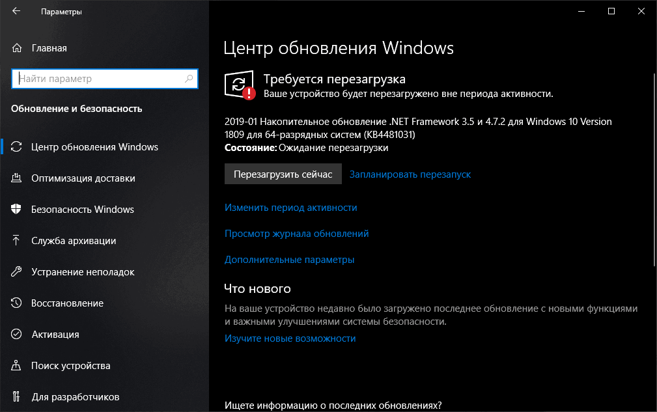657x412 pixels.
Task: Select the Для разработчиков icon
Action: pyautogui.click(x=18, y=397)
